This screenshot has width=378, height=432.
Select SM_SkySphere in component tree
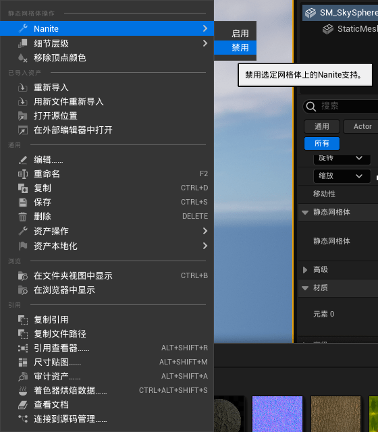[340, 13]
